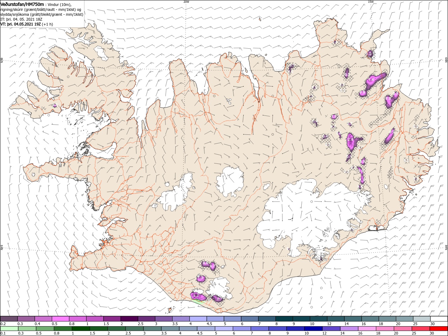Image resolution: width=448 pixels, height=336 pixels.
Task: Click the '(+1 h)' forecast offset text
Action: pyautogui.click(x=47, y=24)
